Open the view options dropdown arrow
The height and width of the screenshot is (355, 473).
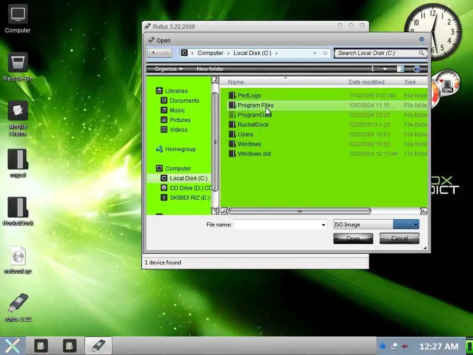(x=385, y=69)
